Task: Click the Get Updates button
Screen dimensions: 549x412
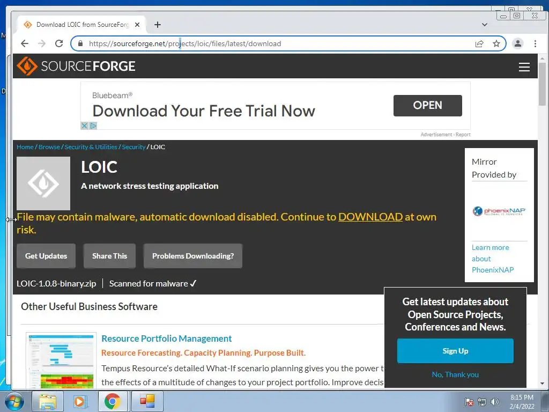Action: click(x=46, y=256)
